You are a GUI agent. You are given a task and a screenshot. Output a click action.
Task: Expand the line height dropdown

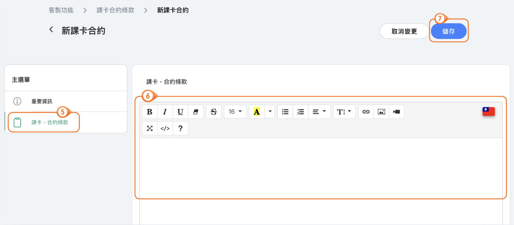pyautogui.click(x=344, y=112)
